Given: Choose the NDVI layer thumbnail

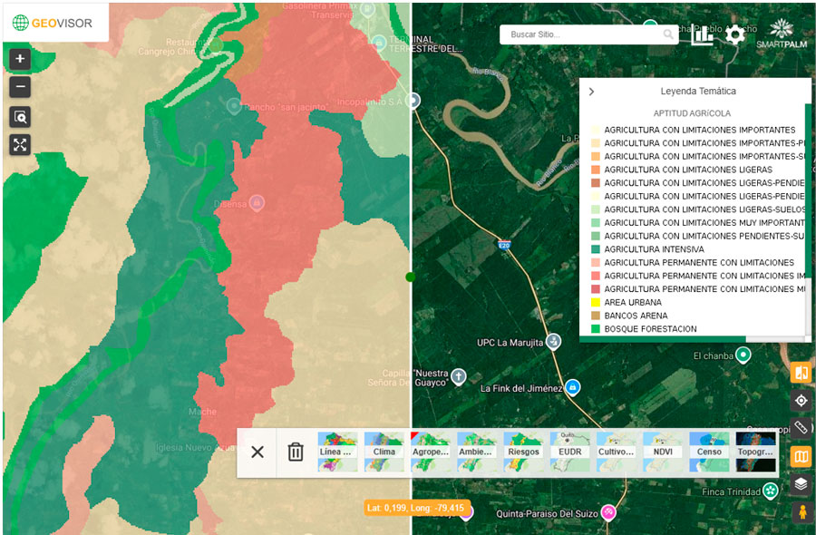Looking at the screenshot, I should pos(663,452).
